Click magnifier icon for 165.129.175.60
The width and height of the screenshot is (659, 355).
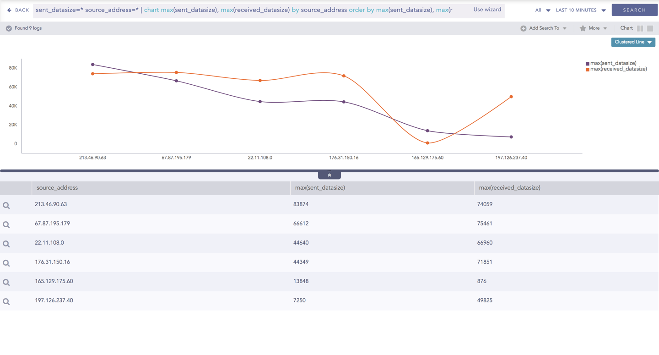tap(6, 283)
